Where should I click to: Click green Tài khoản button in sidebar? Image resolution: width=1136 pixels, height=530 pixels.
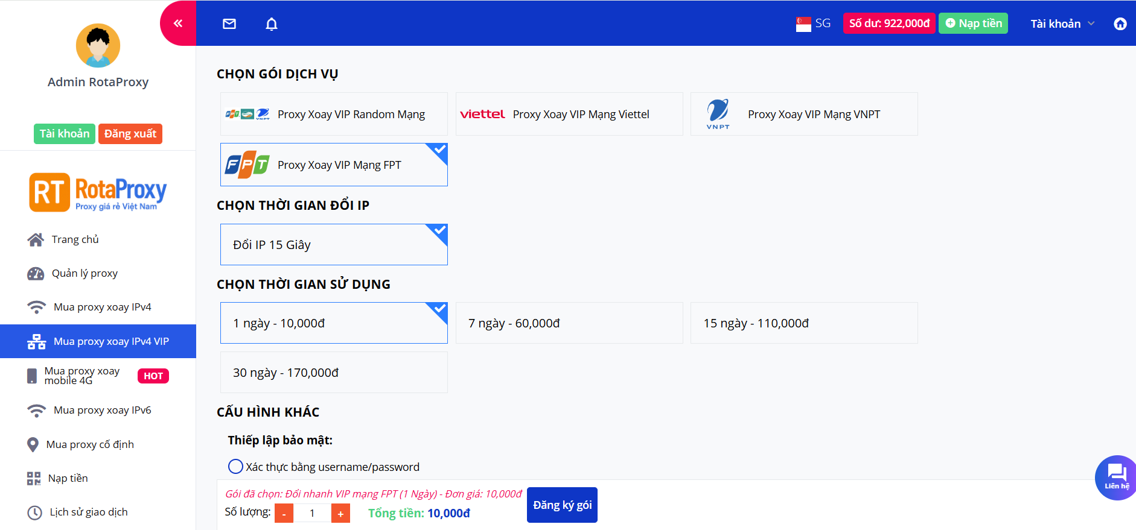click(65, 134)
